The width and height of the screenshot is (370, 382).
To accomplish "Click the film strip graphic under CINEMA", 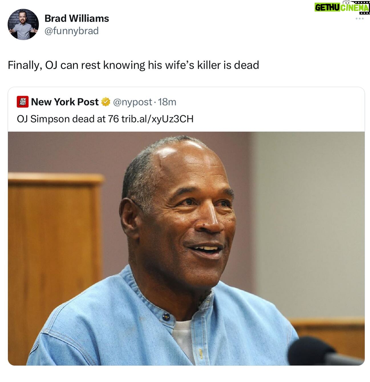I will [364, 13].
